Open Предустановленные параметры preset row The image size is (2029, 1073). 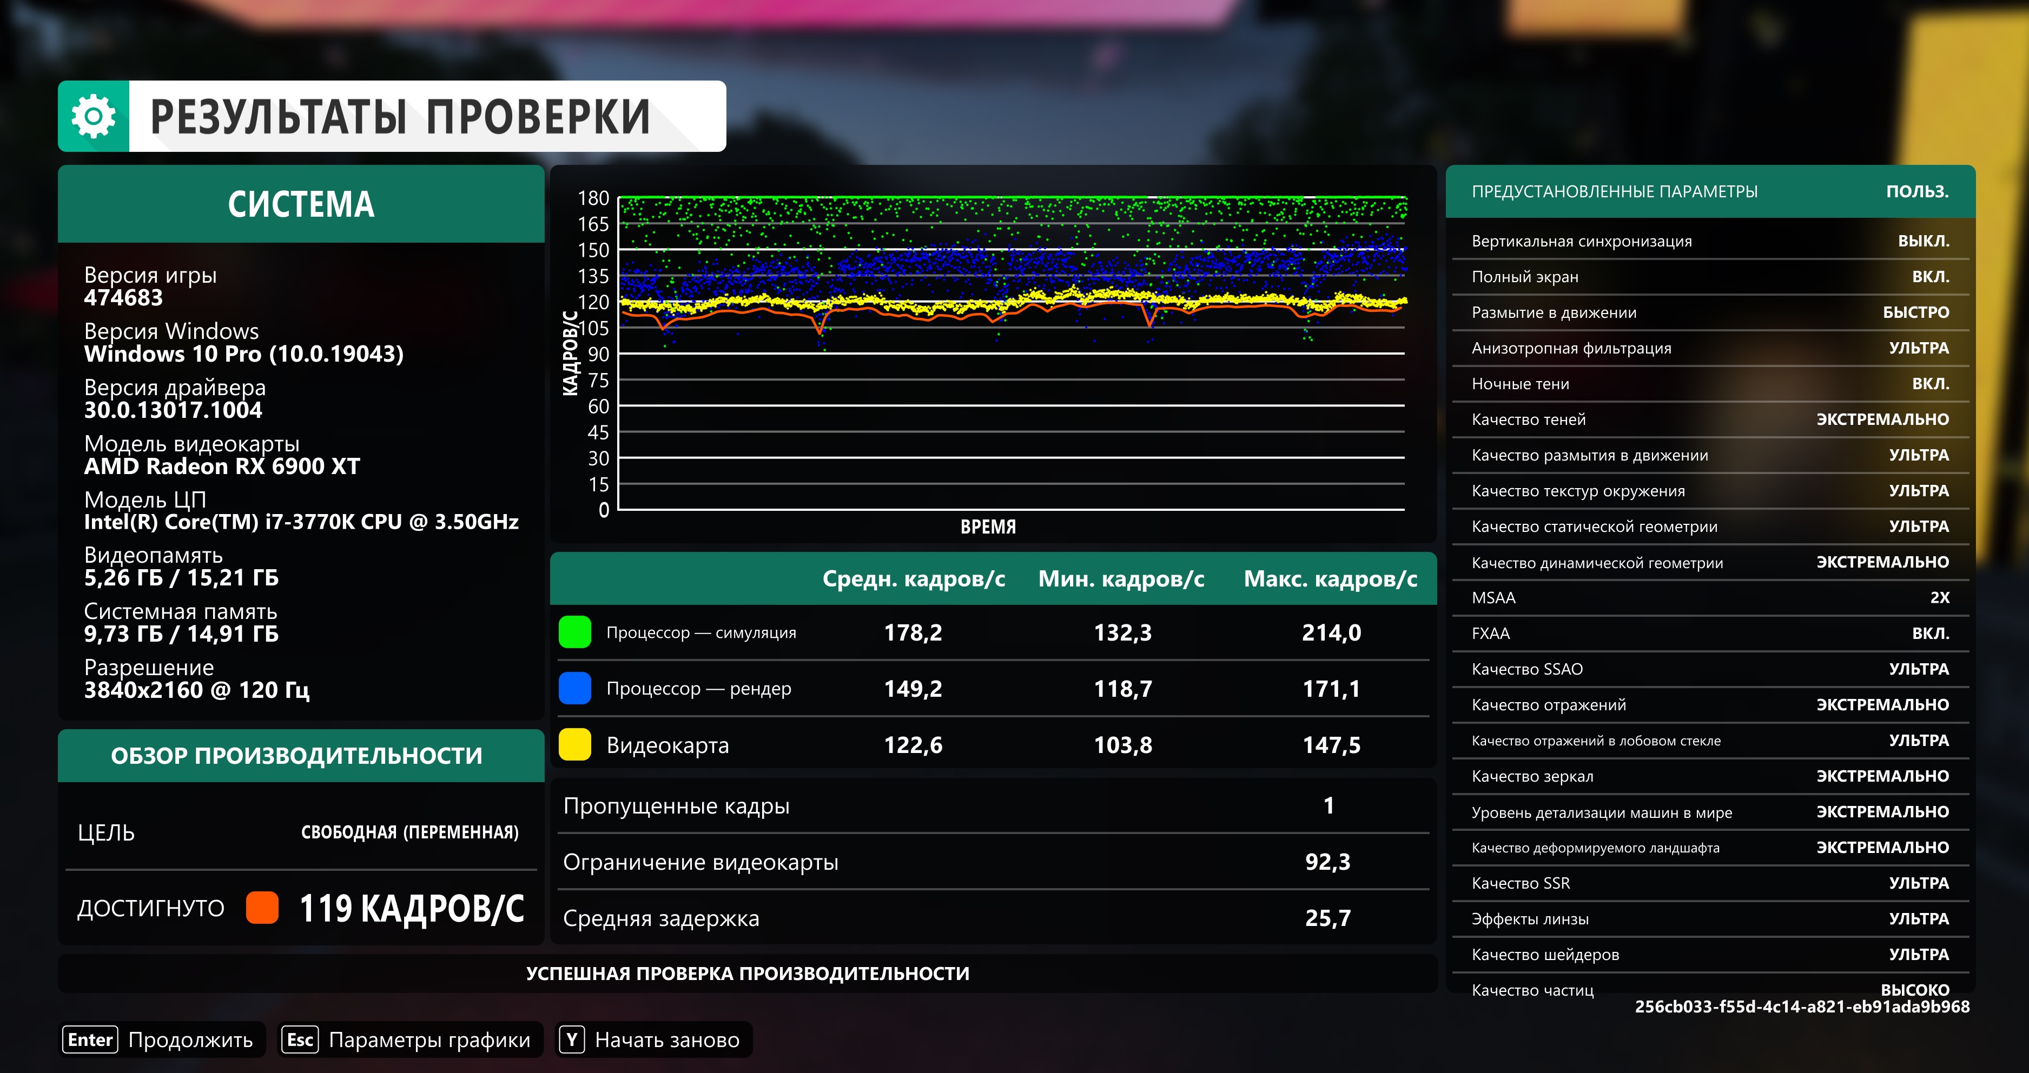click(x=1709, y=191)
